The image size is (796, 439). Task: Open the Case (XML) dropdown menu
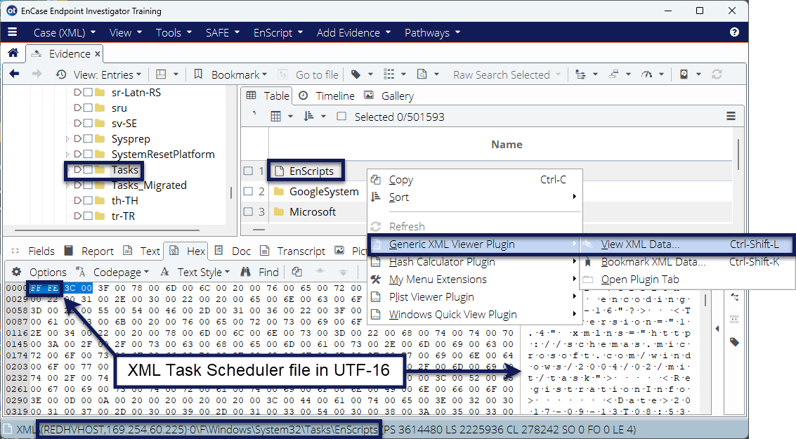click(x=65, y=33)
